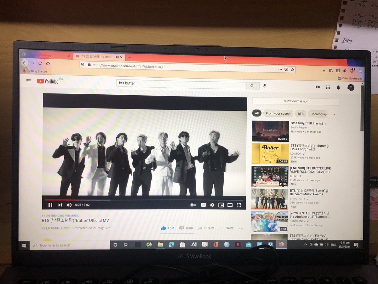This screenshot has width=378, height=284.
Task: Skip to next video in player
Action: tap(60, 205)
